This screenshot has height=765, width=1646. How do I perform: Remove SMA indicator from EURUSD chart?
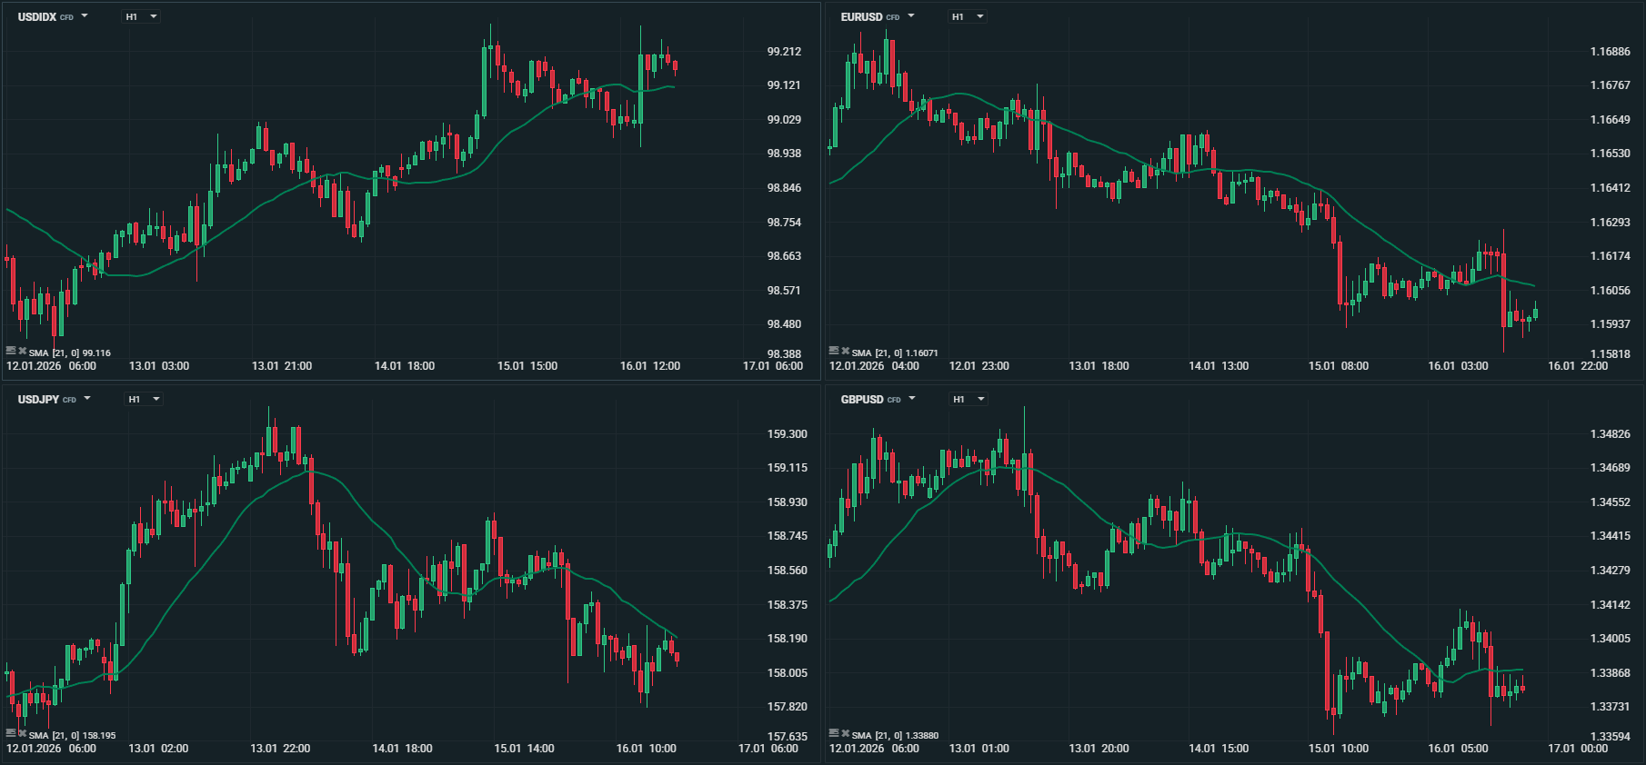click(845, 352)
